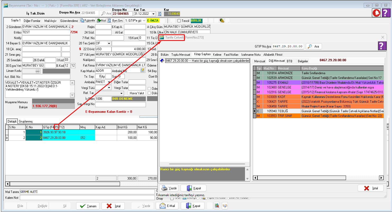Toggle the Tescil checkbox
The height and width of the screenshot is (212, 392).
click(179, 21)
